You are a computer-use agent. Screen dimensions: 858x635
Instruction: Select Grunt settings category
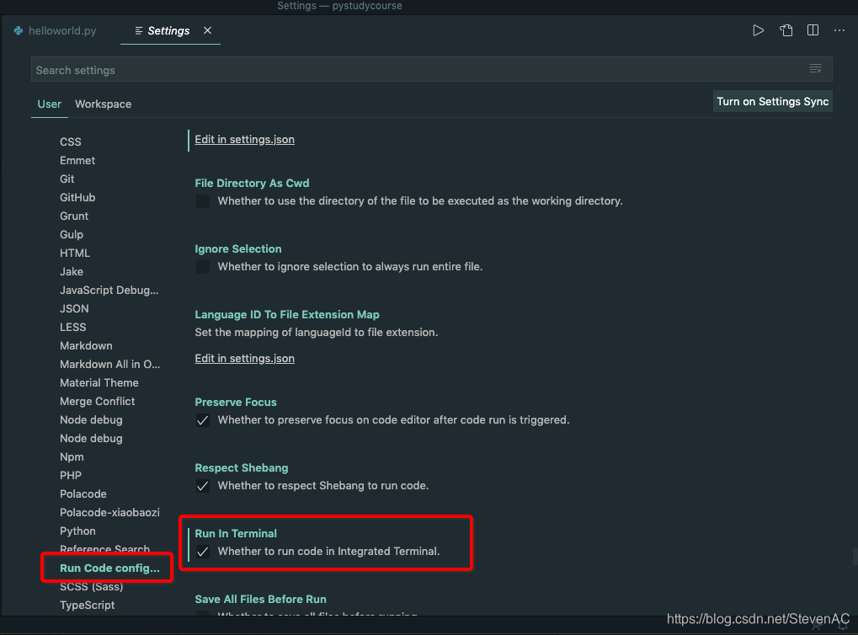74,216
